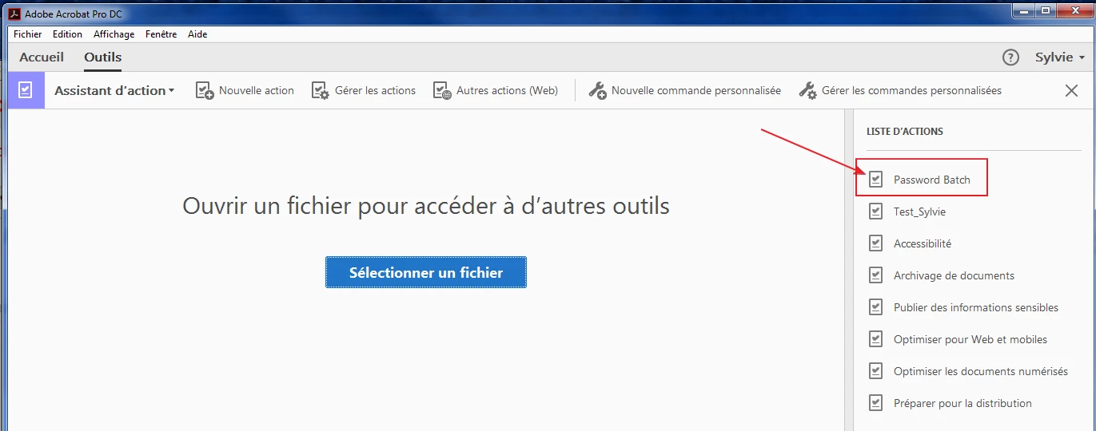
Task: Select Optimiser pour Web et mobiles text
Action: tap(970, 339)
